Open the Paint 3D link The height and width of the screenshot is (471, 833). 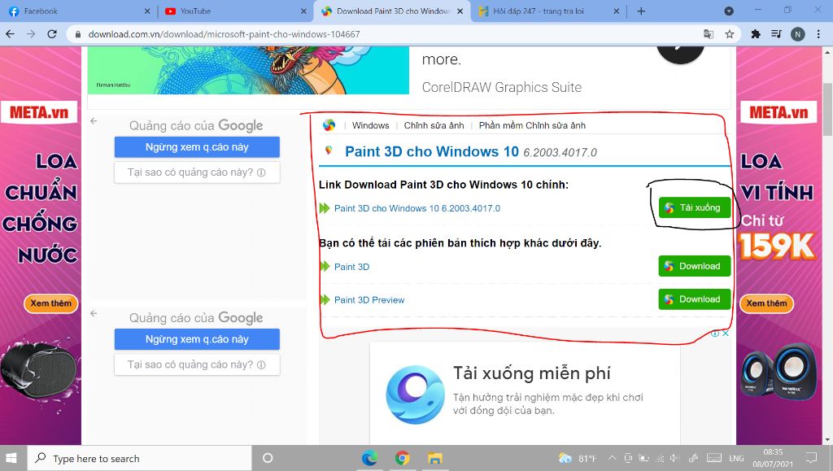point(351,267)
